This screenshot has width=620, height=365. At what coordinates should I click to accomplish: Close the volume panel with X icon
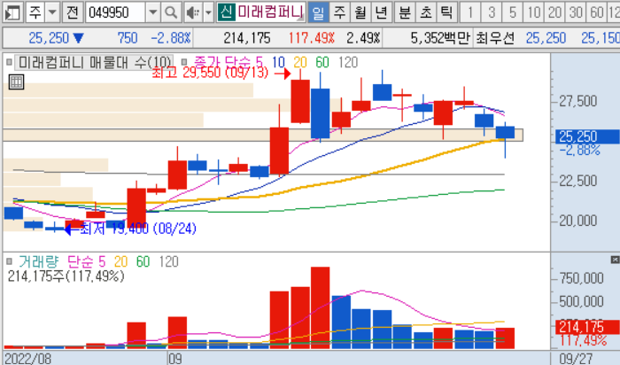point(615,260)
